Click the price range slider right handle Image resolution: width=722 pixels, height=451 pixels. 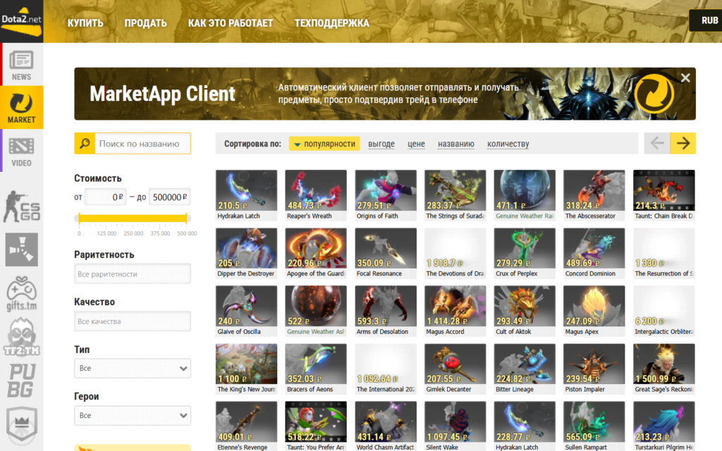click(186, 218)
